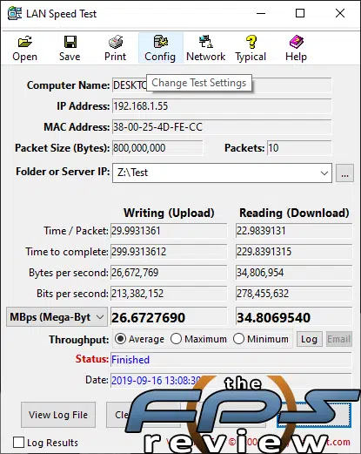
Task: Open a saved test with Open icon
Action: tap(25, 48)
